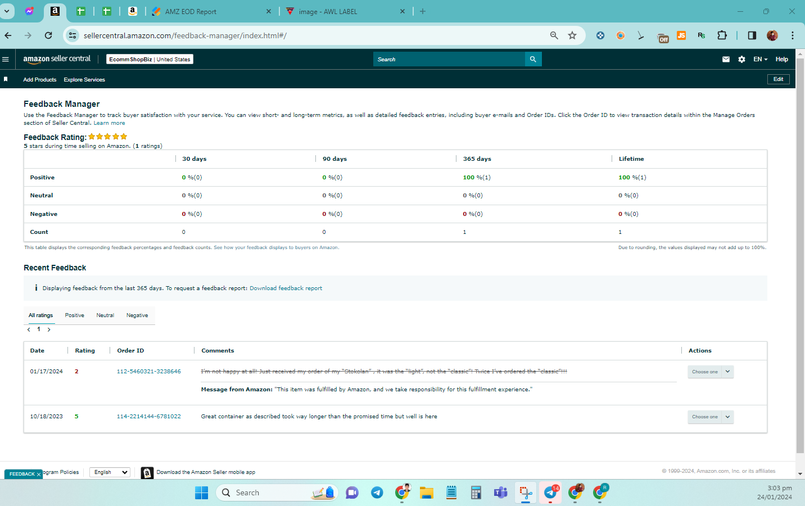Screen dimensions: 805x506
Task: Open the Extensions puzzle icon
Action: click(x=722, y=35)
